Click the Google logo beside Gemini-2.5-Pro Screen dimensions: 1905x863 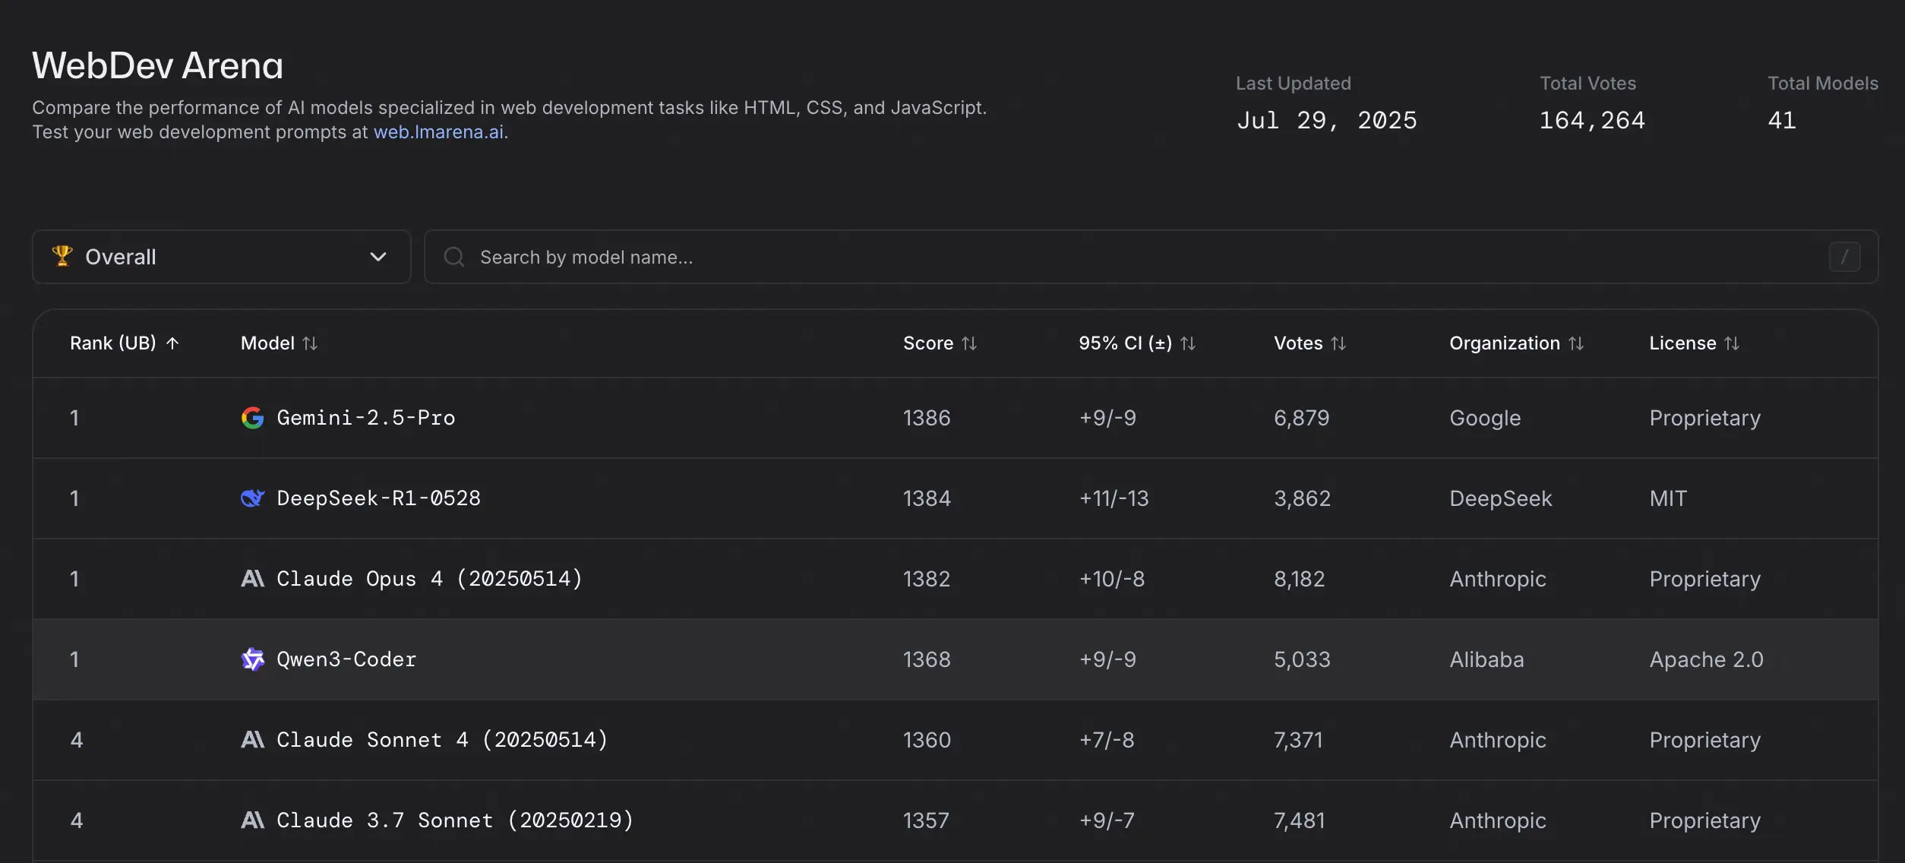(x=252, y=418)
